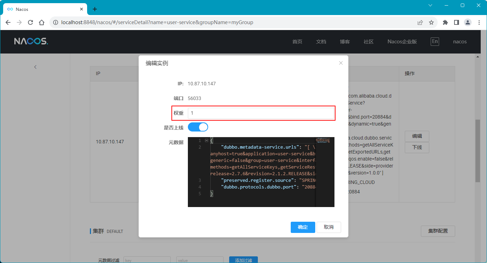Bookmark this page with the star icon
The height and width of the screenshot is (263, 487).
431,22
